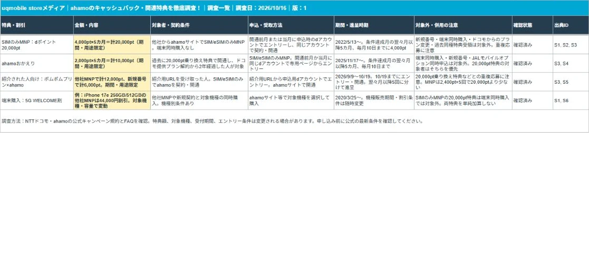Click the '他社MNPで計12,000pt、新規番号で計6,000pt' cell
This screenshot has width=589, height=280.
112,82
